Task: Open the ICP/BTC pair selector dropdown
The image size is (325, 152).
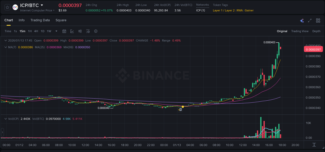Action: click(42, 5)
